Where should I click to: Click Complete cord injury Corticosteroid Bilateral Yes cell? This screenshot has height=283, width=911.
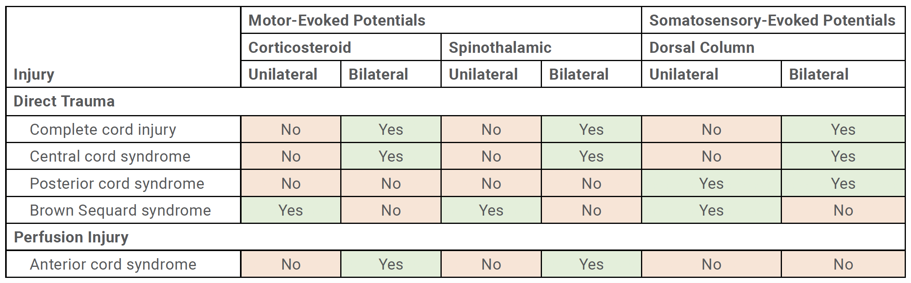[391, 129]
